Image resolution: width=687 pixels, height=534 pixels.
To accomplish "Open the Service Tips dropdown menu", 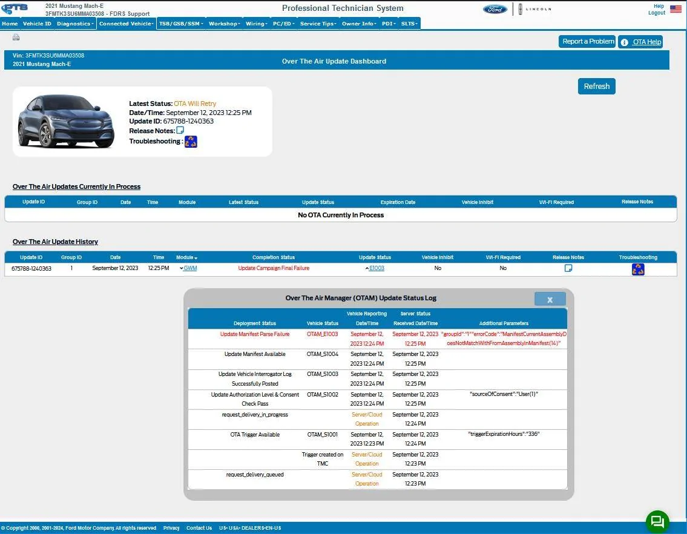I will pyautogui.click(x=318, y=24).
